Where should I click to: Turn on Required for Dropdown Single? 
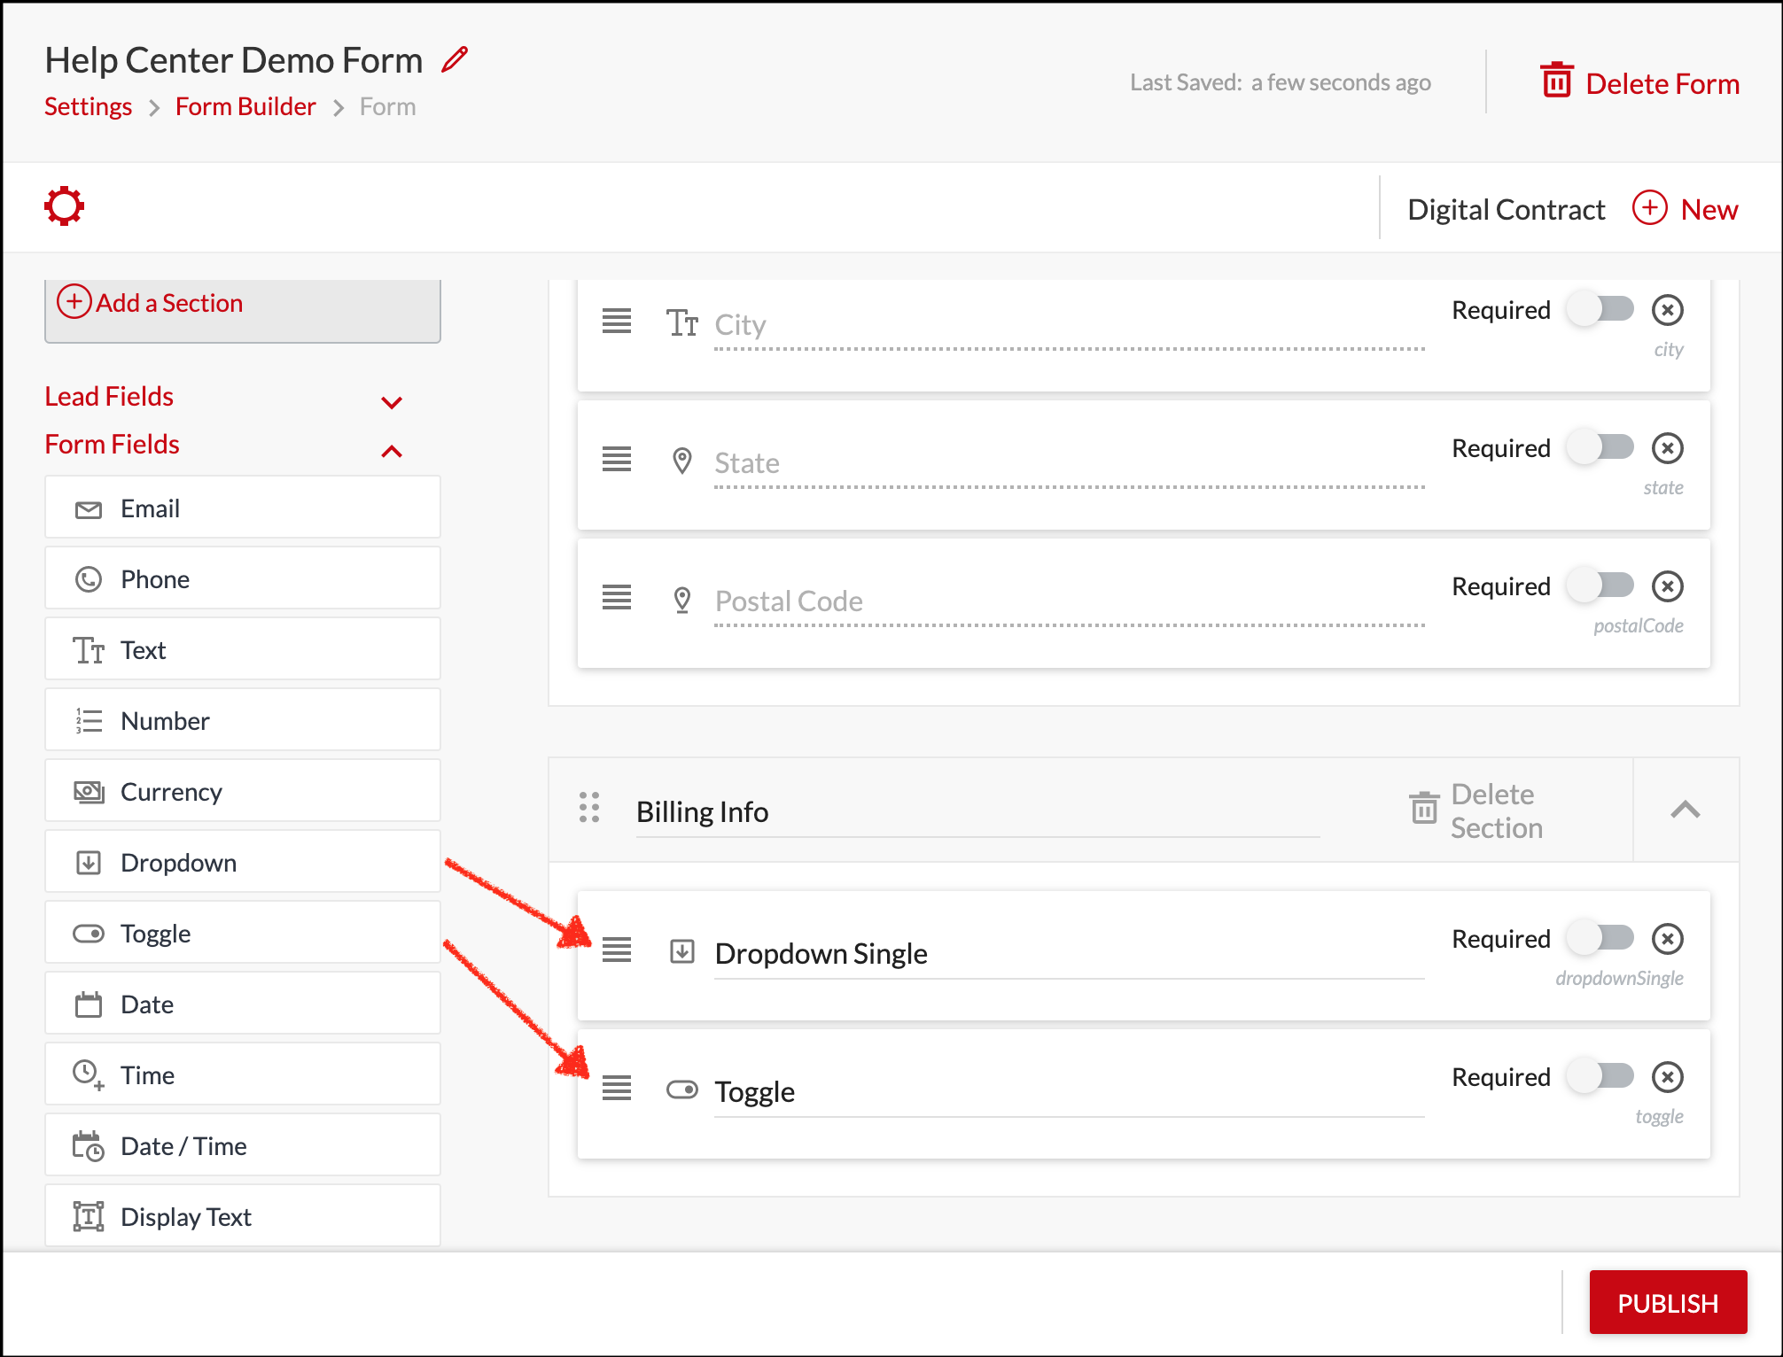[1601, 938]
